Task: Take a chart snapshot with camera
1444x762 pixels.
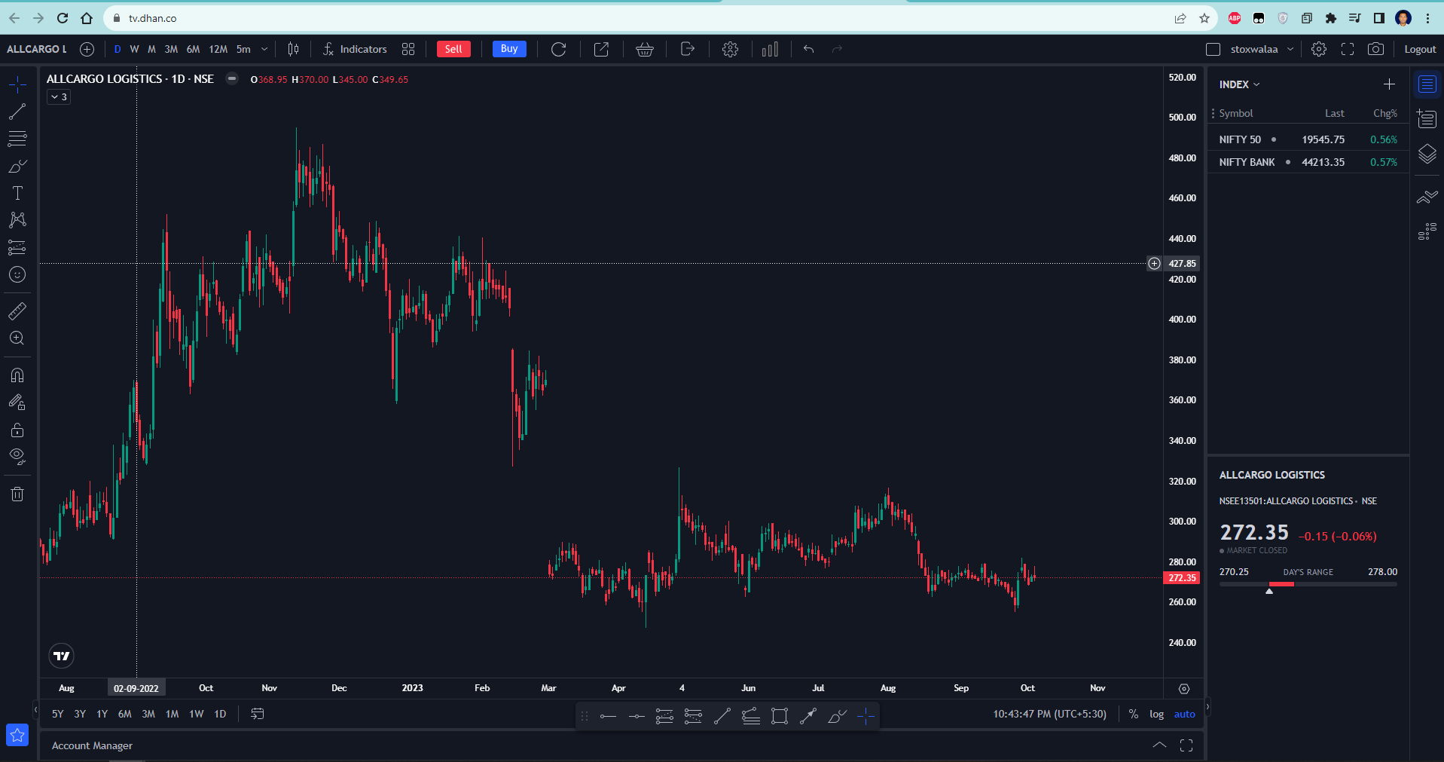Action: tap(1375, 49)
